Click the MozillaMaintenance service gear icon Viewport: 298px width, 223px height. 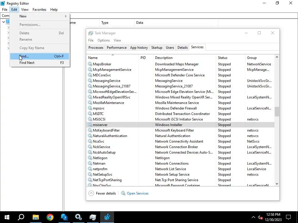point(90,102)
